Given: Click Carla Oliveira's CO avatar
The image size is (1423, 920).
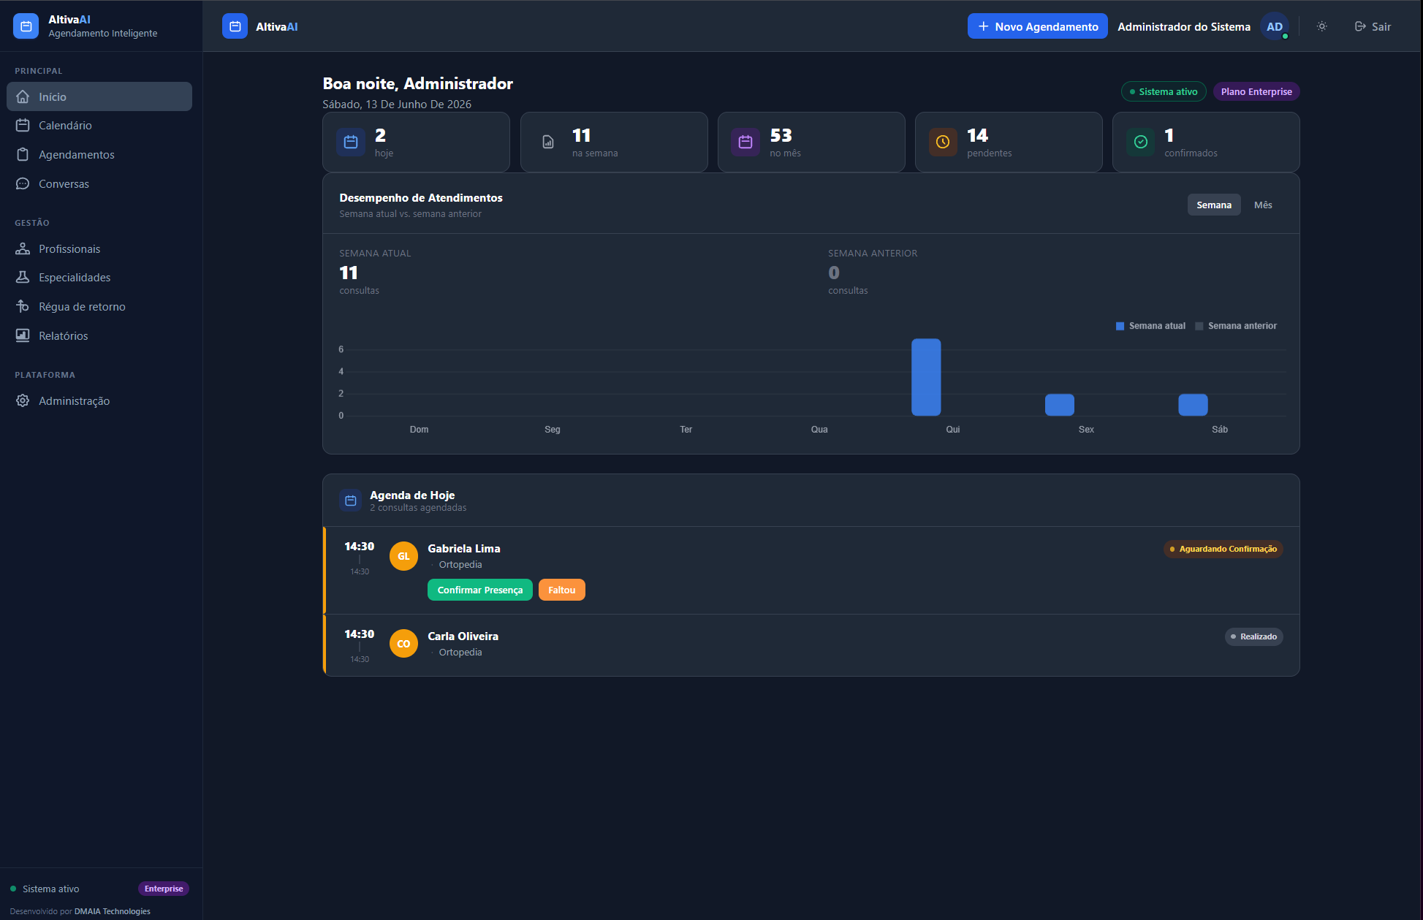Looking at the screenshot, I should pyautogui.click(x=403, y=644).
